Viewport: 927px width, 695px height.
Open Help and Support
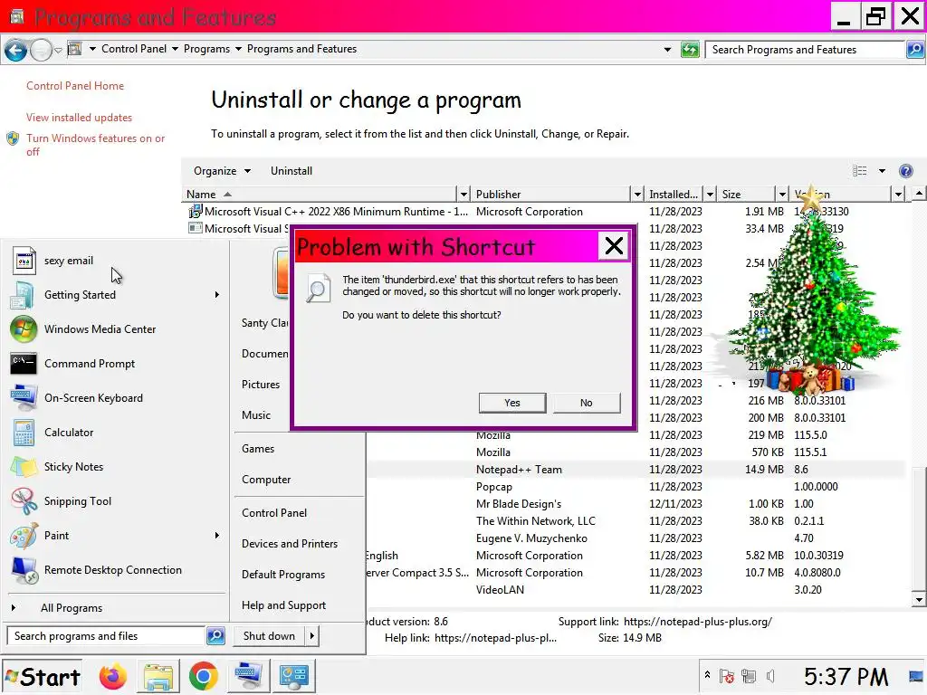pyautogui.click(x=283, y=605)
